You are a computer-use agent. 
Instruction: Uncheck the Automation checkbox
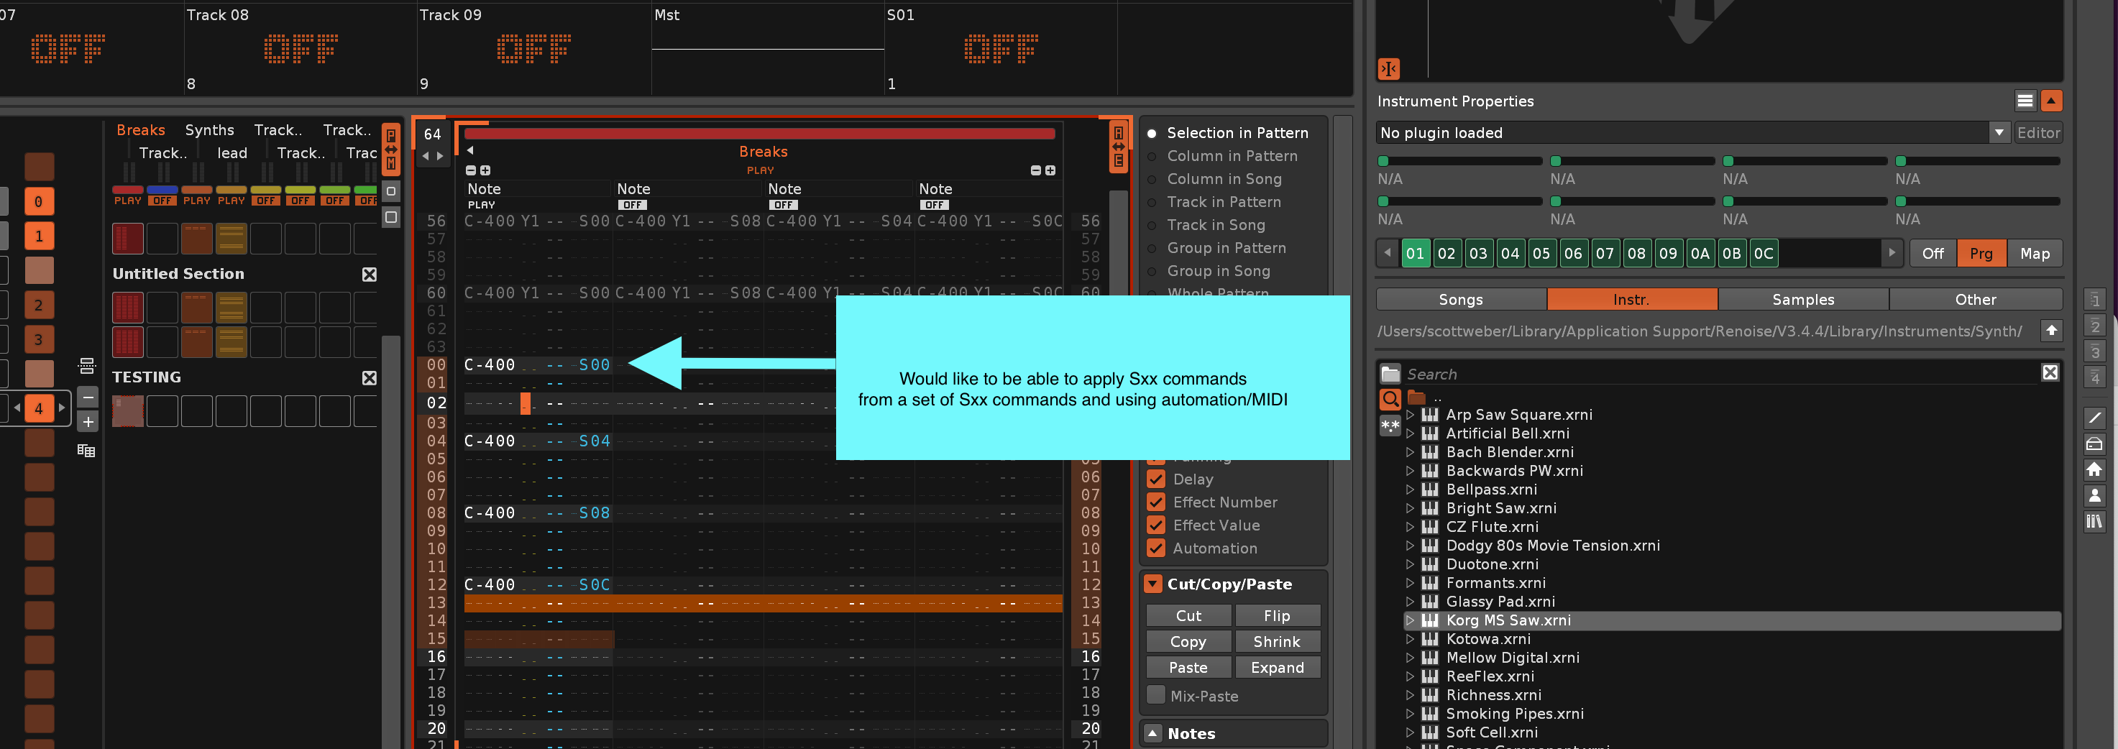[1155, 548]
